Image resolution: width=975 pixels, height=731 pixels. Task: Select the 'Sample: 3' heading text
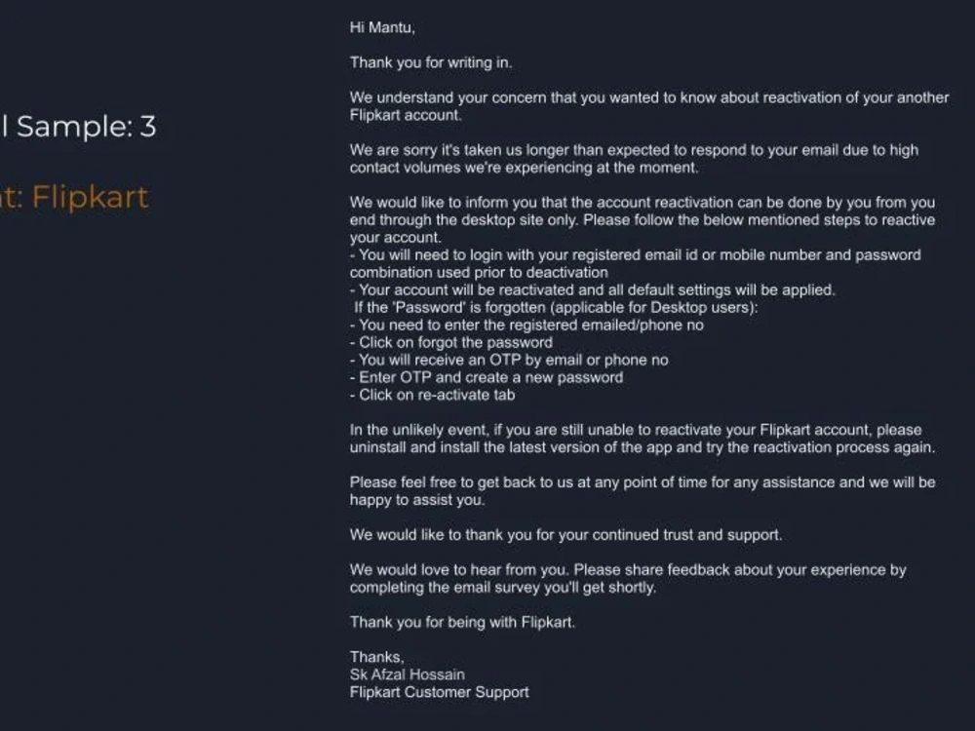click(86, 126)
